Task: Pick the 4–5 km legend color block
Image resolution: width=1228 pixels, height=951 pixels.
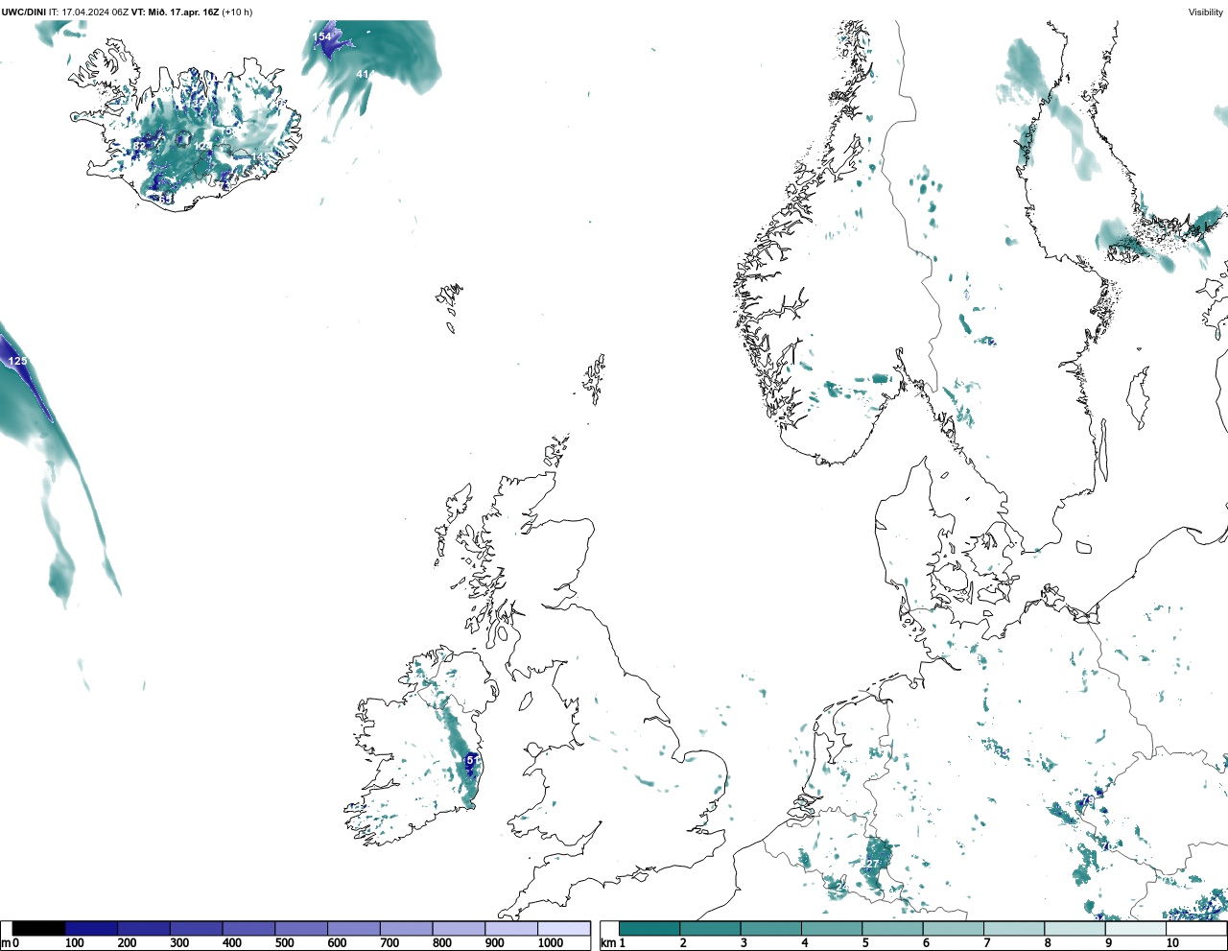Action: pyautogui.click(x=832, y=929)
